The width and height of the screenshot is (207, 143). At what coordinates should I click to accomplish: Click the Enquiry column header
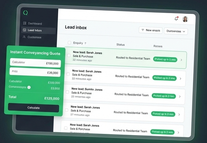78,43
